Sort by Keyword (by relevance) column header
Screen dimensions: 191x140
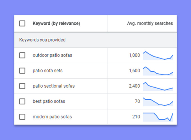coord(56,24)
